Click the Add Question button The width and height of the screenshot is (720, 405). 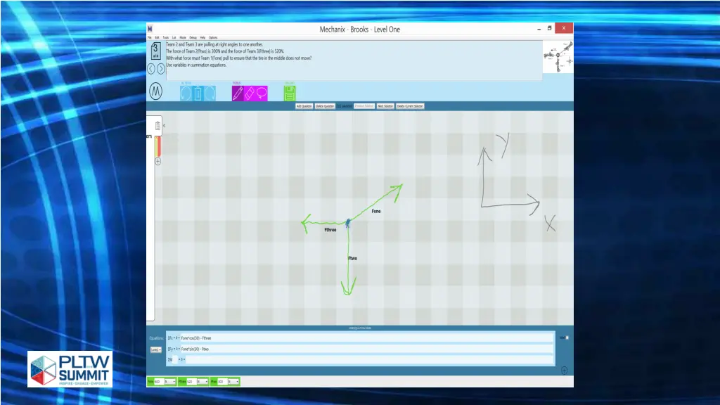point(304,106)
